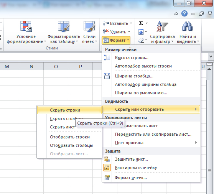This screenshot has width=214, height=194.
Task: Open Условное форматирование icon
Action: point(26,26)
